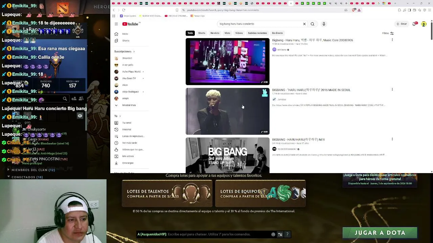
Task: Expand the Tú section
Action: (x=117, y=116)
